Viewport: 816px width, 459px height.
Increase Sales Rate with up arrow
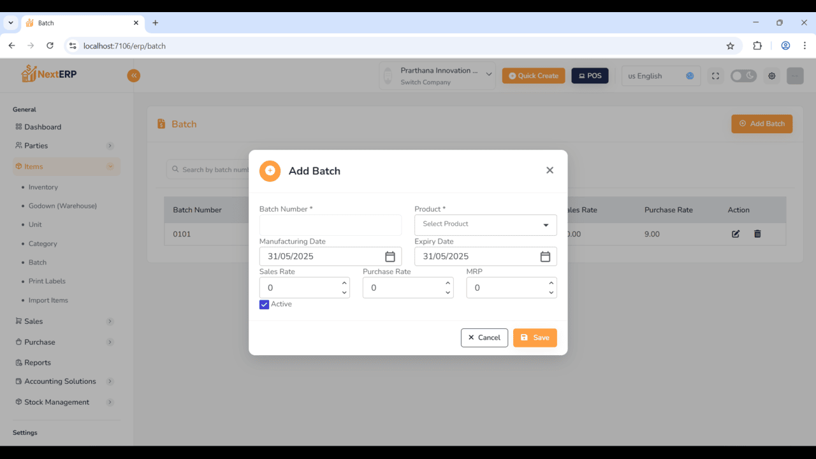pyautogui.click(x=344, y=283)
